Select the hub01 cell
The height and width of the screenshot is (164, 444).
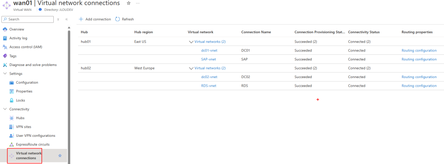pos(85,42)
